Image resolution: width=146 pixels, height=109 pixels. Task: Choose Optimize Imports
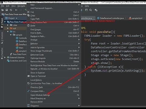pos(54,58)
